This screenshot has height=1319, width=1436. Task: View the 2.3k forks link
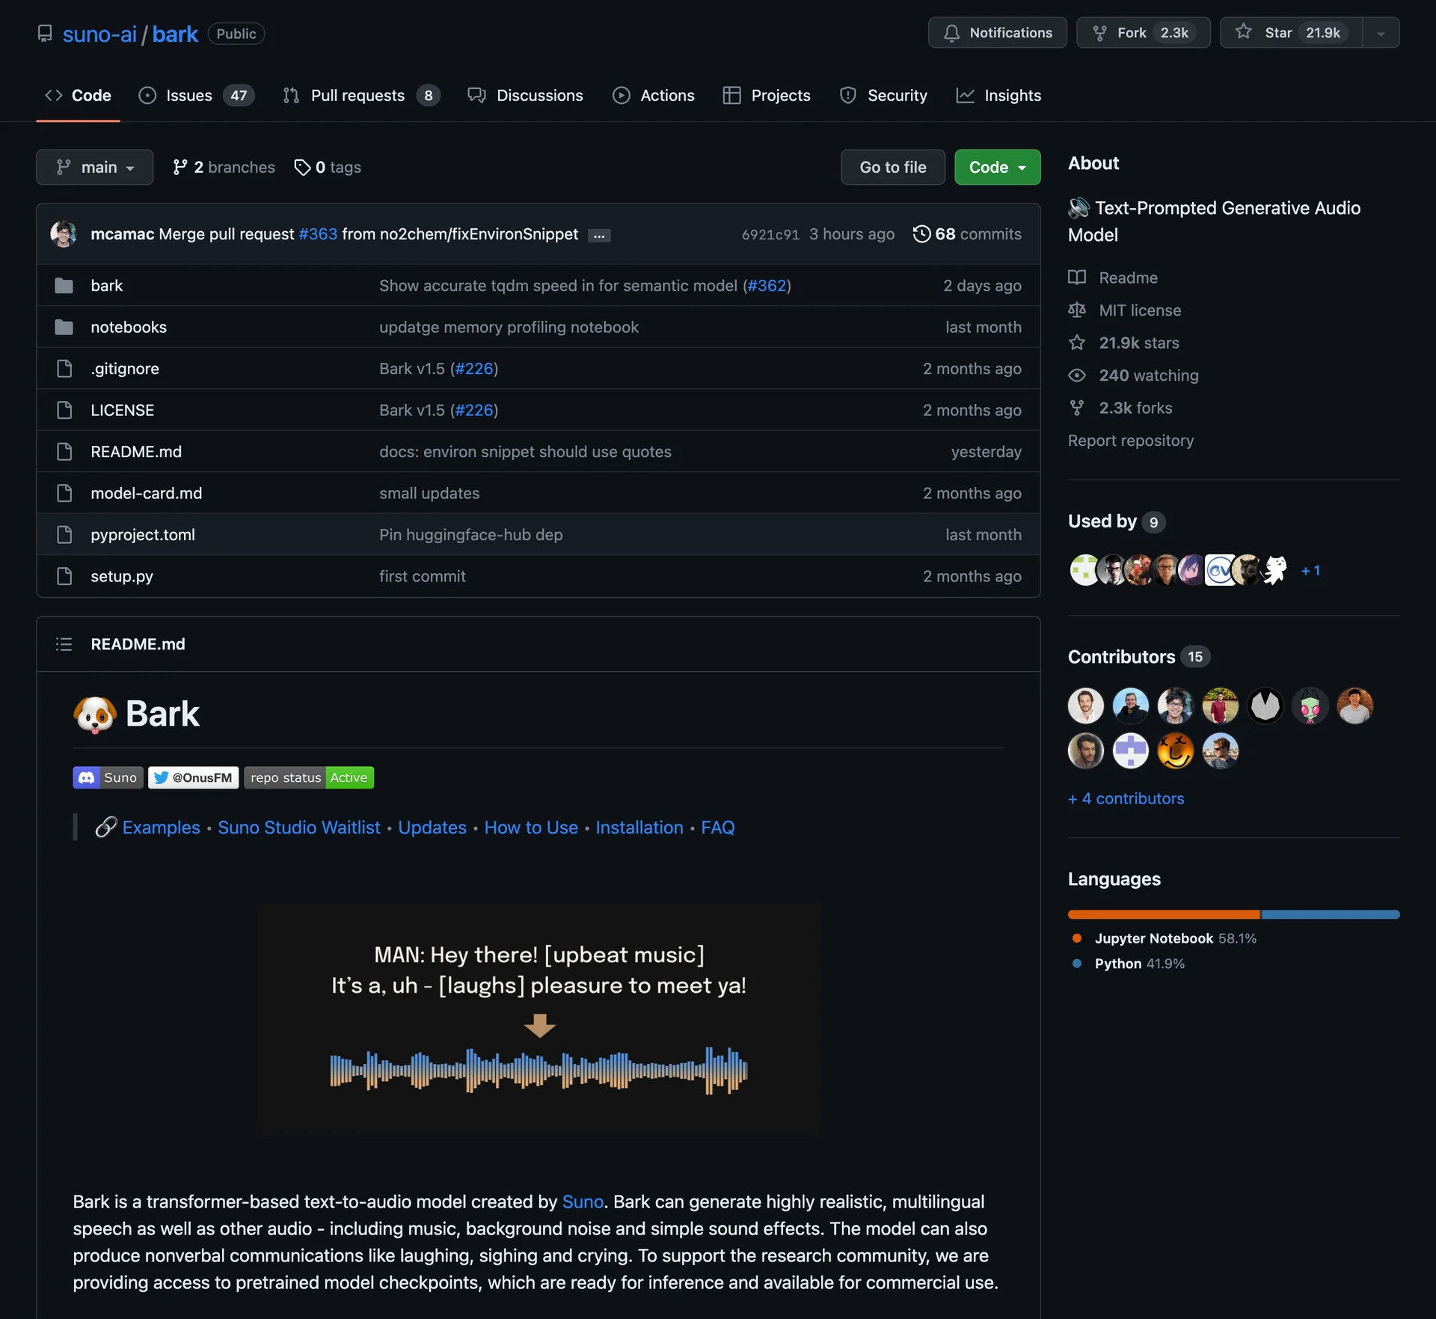tap(1120, 408)
